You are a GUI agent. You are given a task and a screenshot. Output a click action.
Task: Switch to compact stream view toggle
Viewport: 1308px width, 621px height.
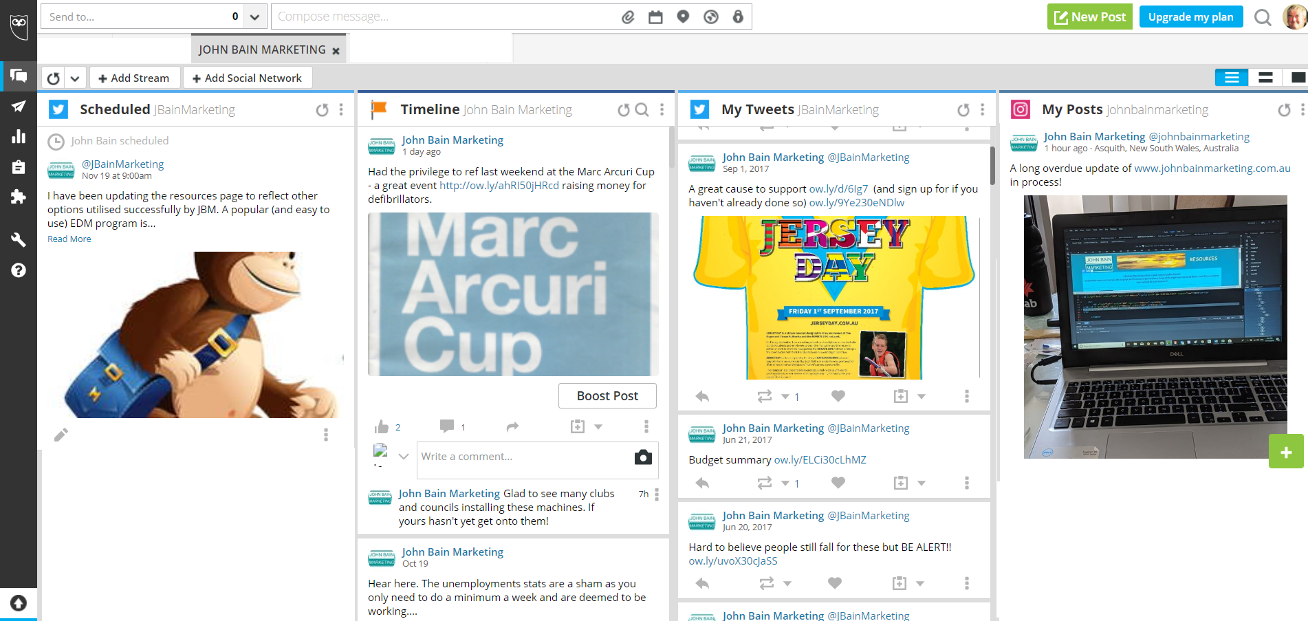pyautogui.click(x=1265, y=78)
